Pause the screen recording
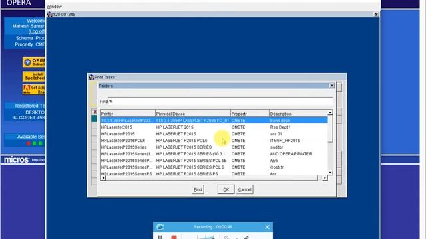Screen dimensions: 426x239 (160, 237)
